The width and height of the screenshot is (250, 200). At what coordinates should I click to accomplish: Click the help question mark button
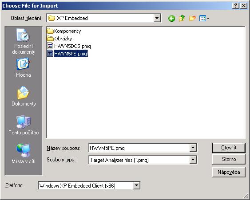[x=236, y=6]
